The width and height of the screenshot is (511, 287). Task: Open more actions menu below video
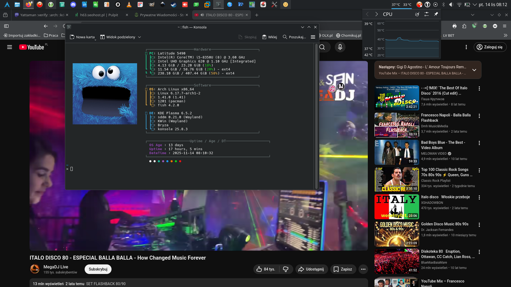(x=363, y=269)
